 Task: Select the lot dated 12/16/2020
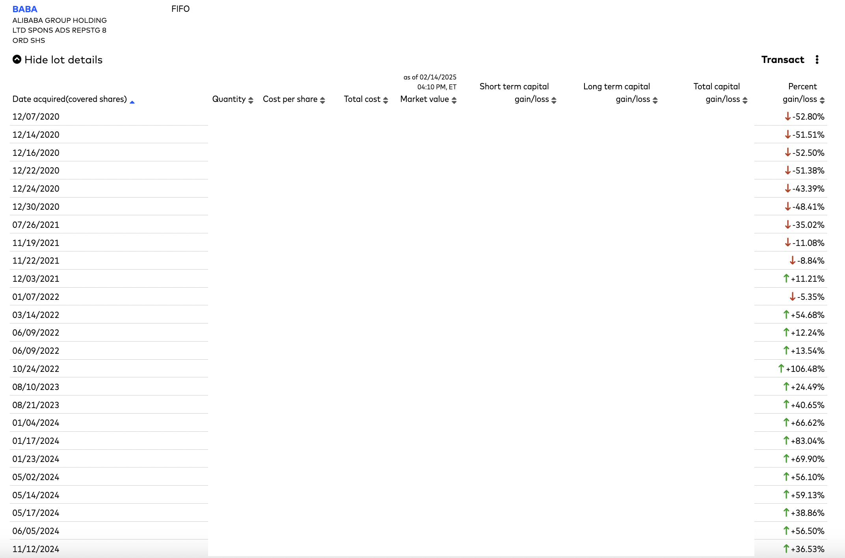tap(36, 153)
